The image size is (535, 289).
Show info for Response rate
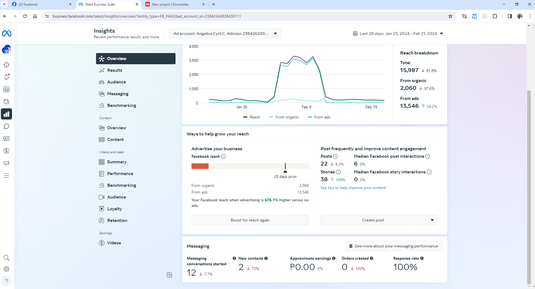[x=422, y=258]
